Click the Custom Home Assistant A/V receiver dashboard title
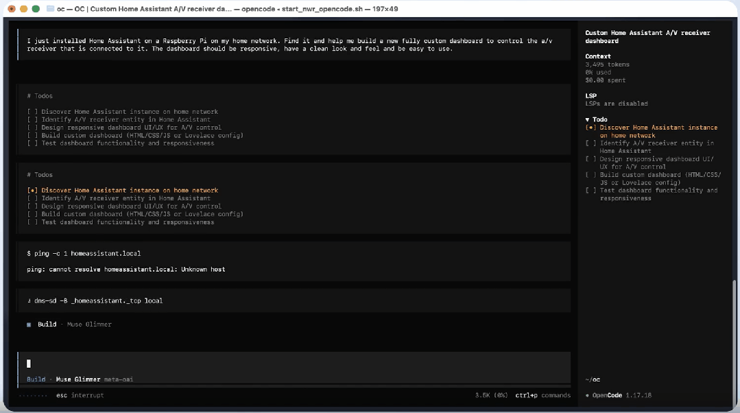 pyautogui.click(x=647, y=37)
